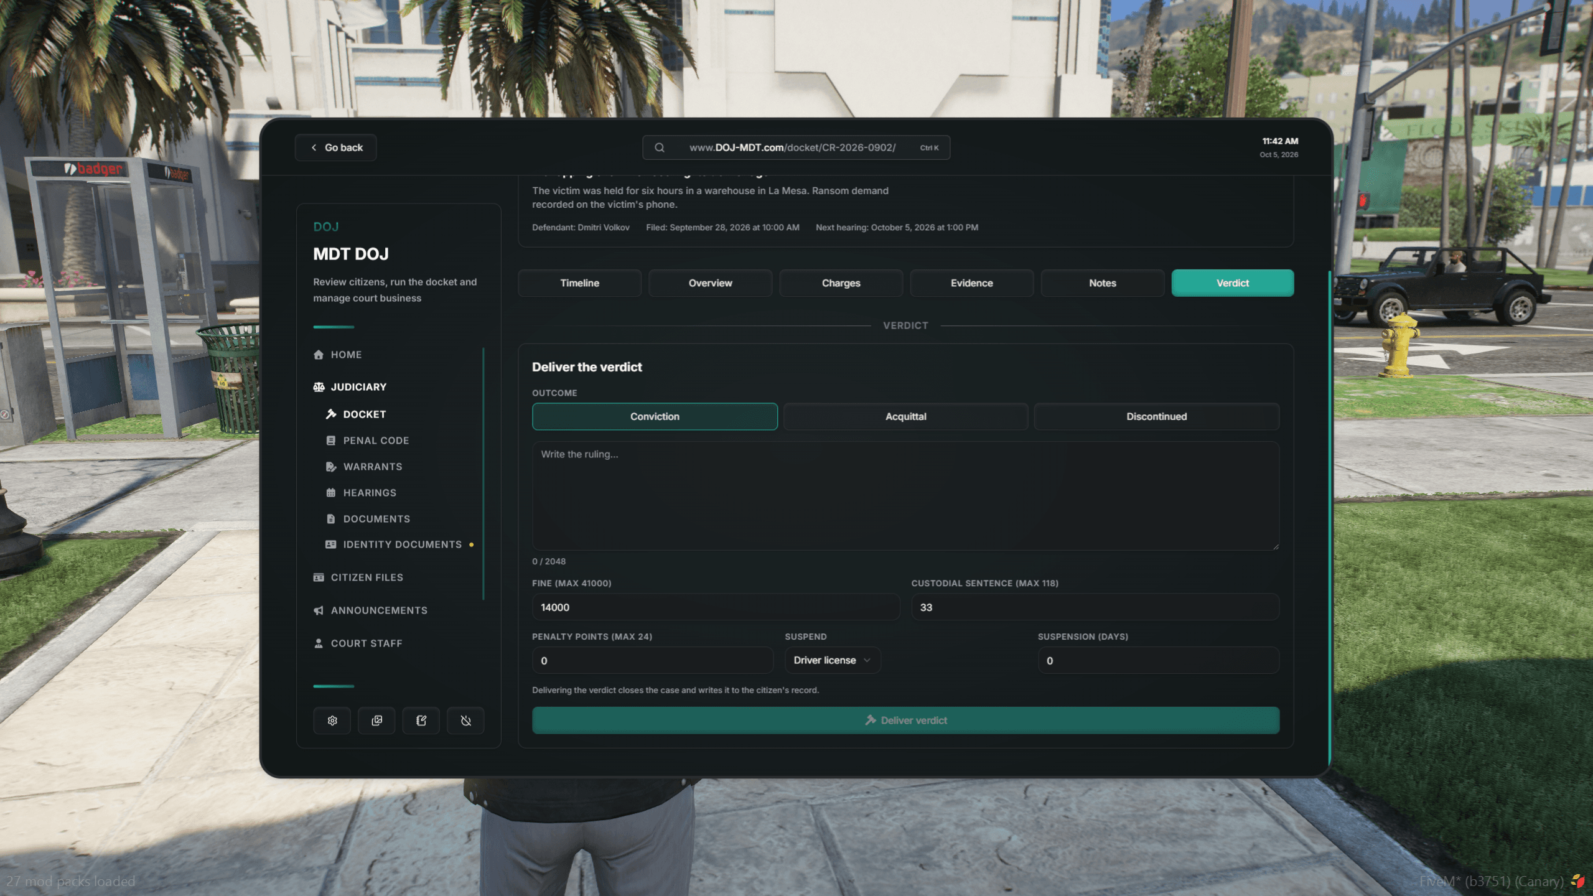This screenshot has height=896, width=1593.
Task: Switch to the Timeline tab
Action: click(x=580, y=283)
